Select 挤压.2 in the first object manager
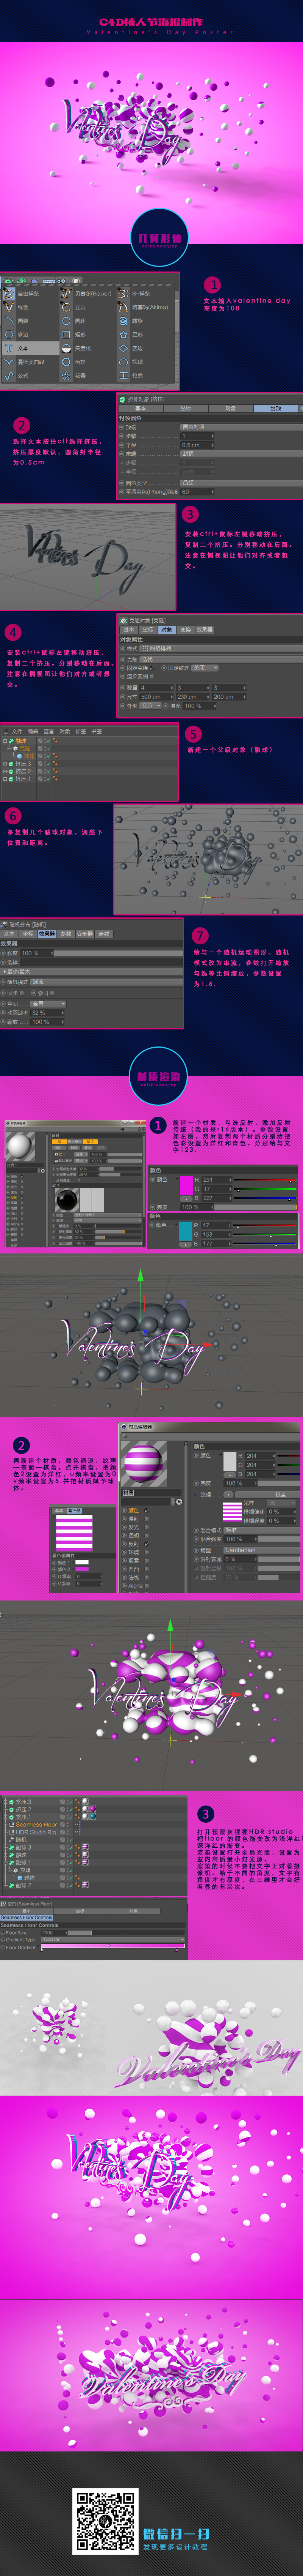Screen dimensions: 303x2576 23,771
